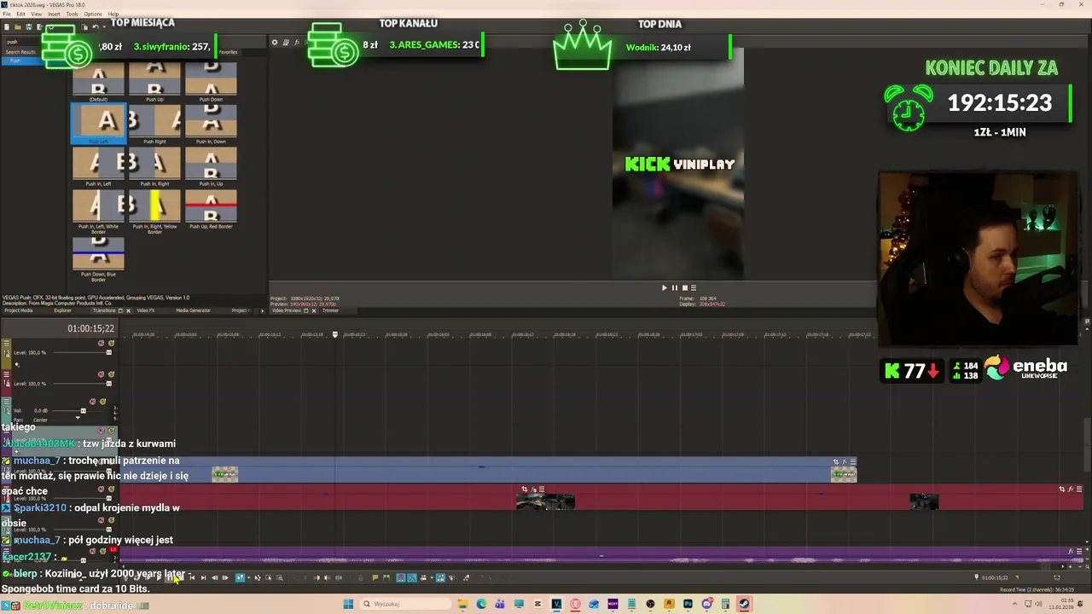This screenshot has width=1092, height=614.
Task: Select Search Results in transitions tree
Action: 20,52
